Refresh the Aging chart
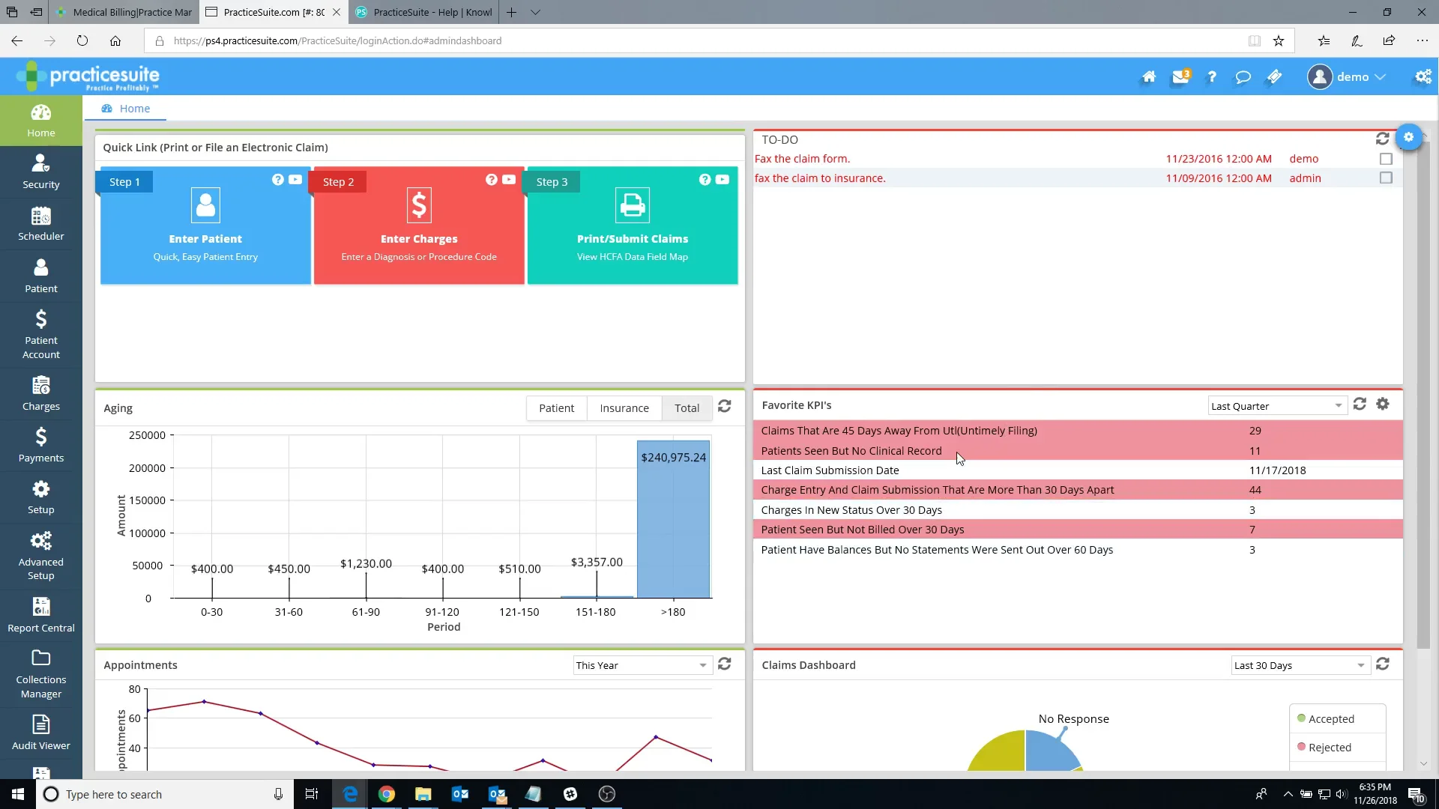This screenshot has width=1439, height=809. click(724, 406)
